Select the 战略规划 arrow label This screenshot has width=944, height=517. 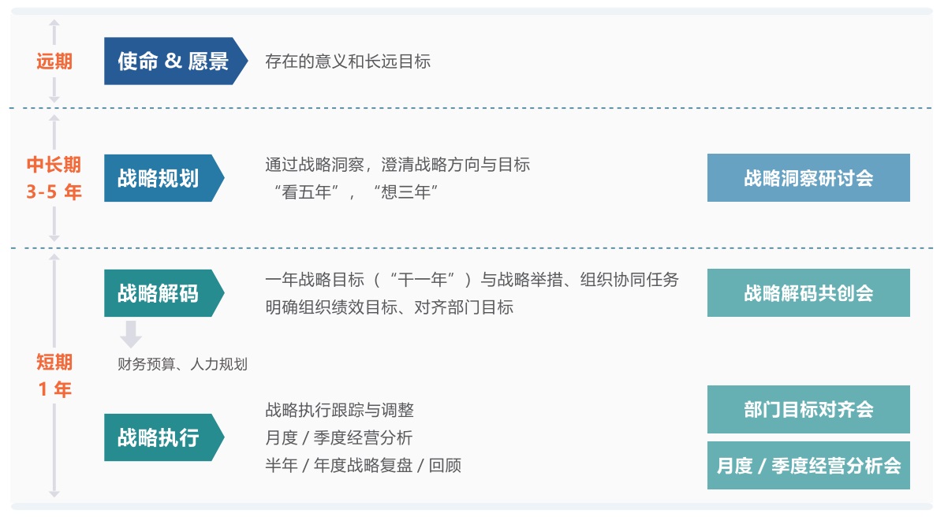point(164,178)
